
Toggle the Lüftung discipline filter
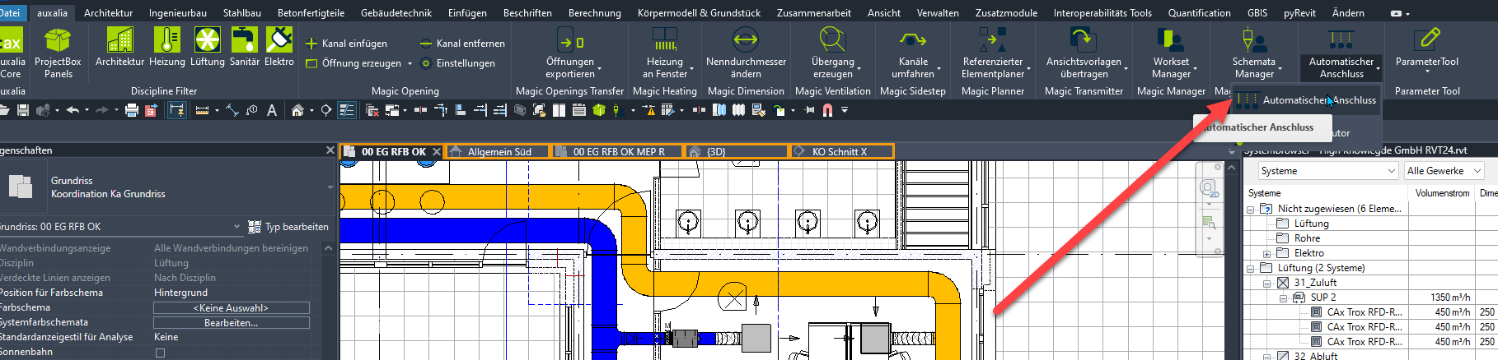[x=207, y=48]
